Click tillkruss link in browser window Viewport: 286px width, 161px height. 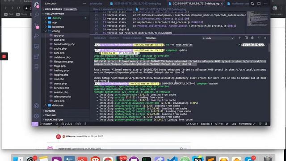(x=71, y=136)
